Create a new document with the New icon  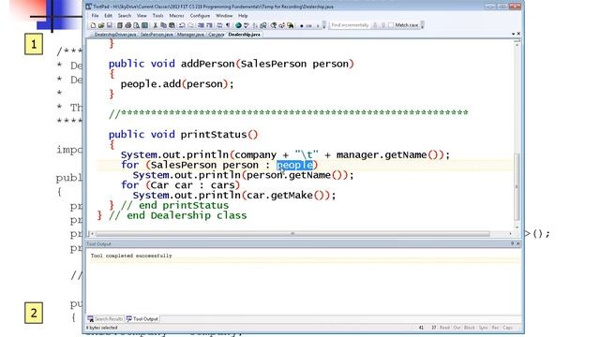click(x=93, y=25)
